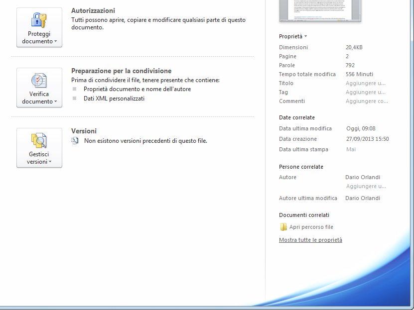Click the 'Dati XML personalizzati' list item

click(114, 99)
